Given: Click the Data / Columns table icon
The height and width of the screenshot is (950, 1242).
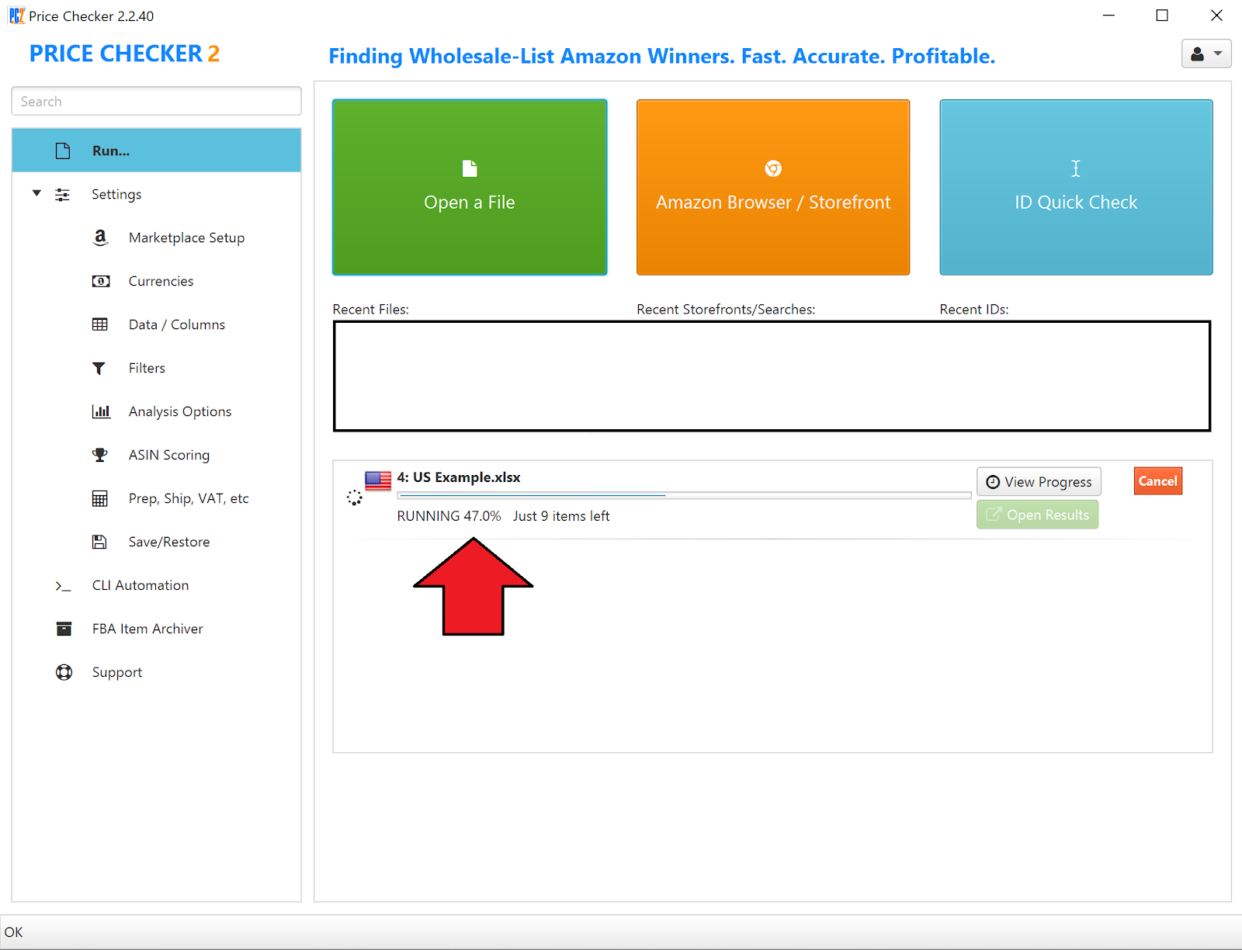Looking at the screenshot, I should click(x=100, y=324).
